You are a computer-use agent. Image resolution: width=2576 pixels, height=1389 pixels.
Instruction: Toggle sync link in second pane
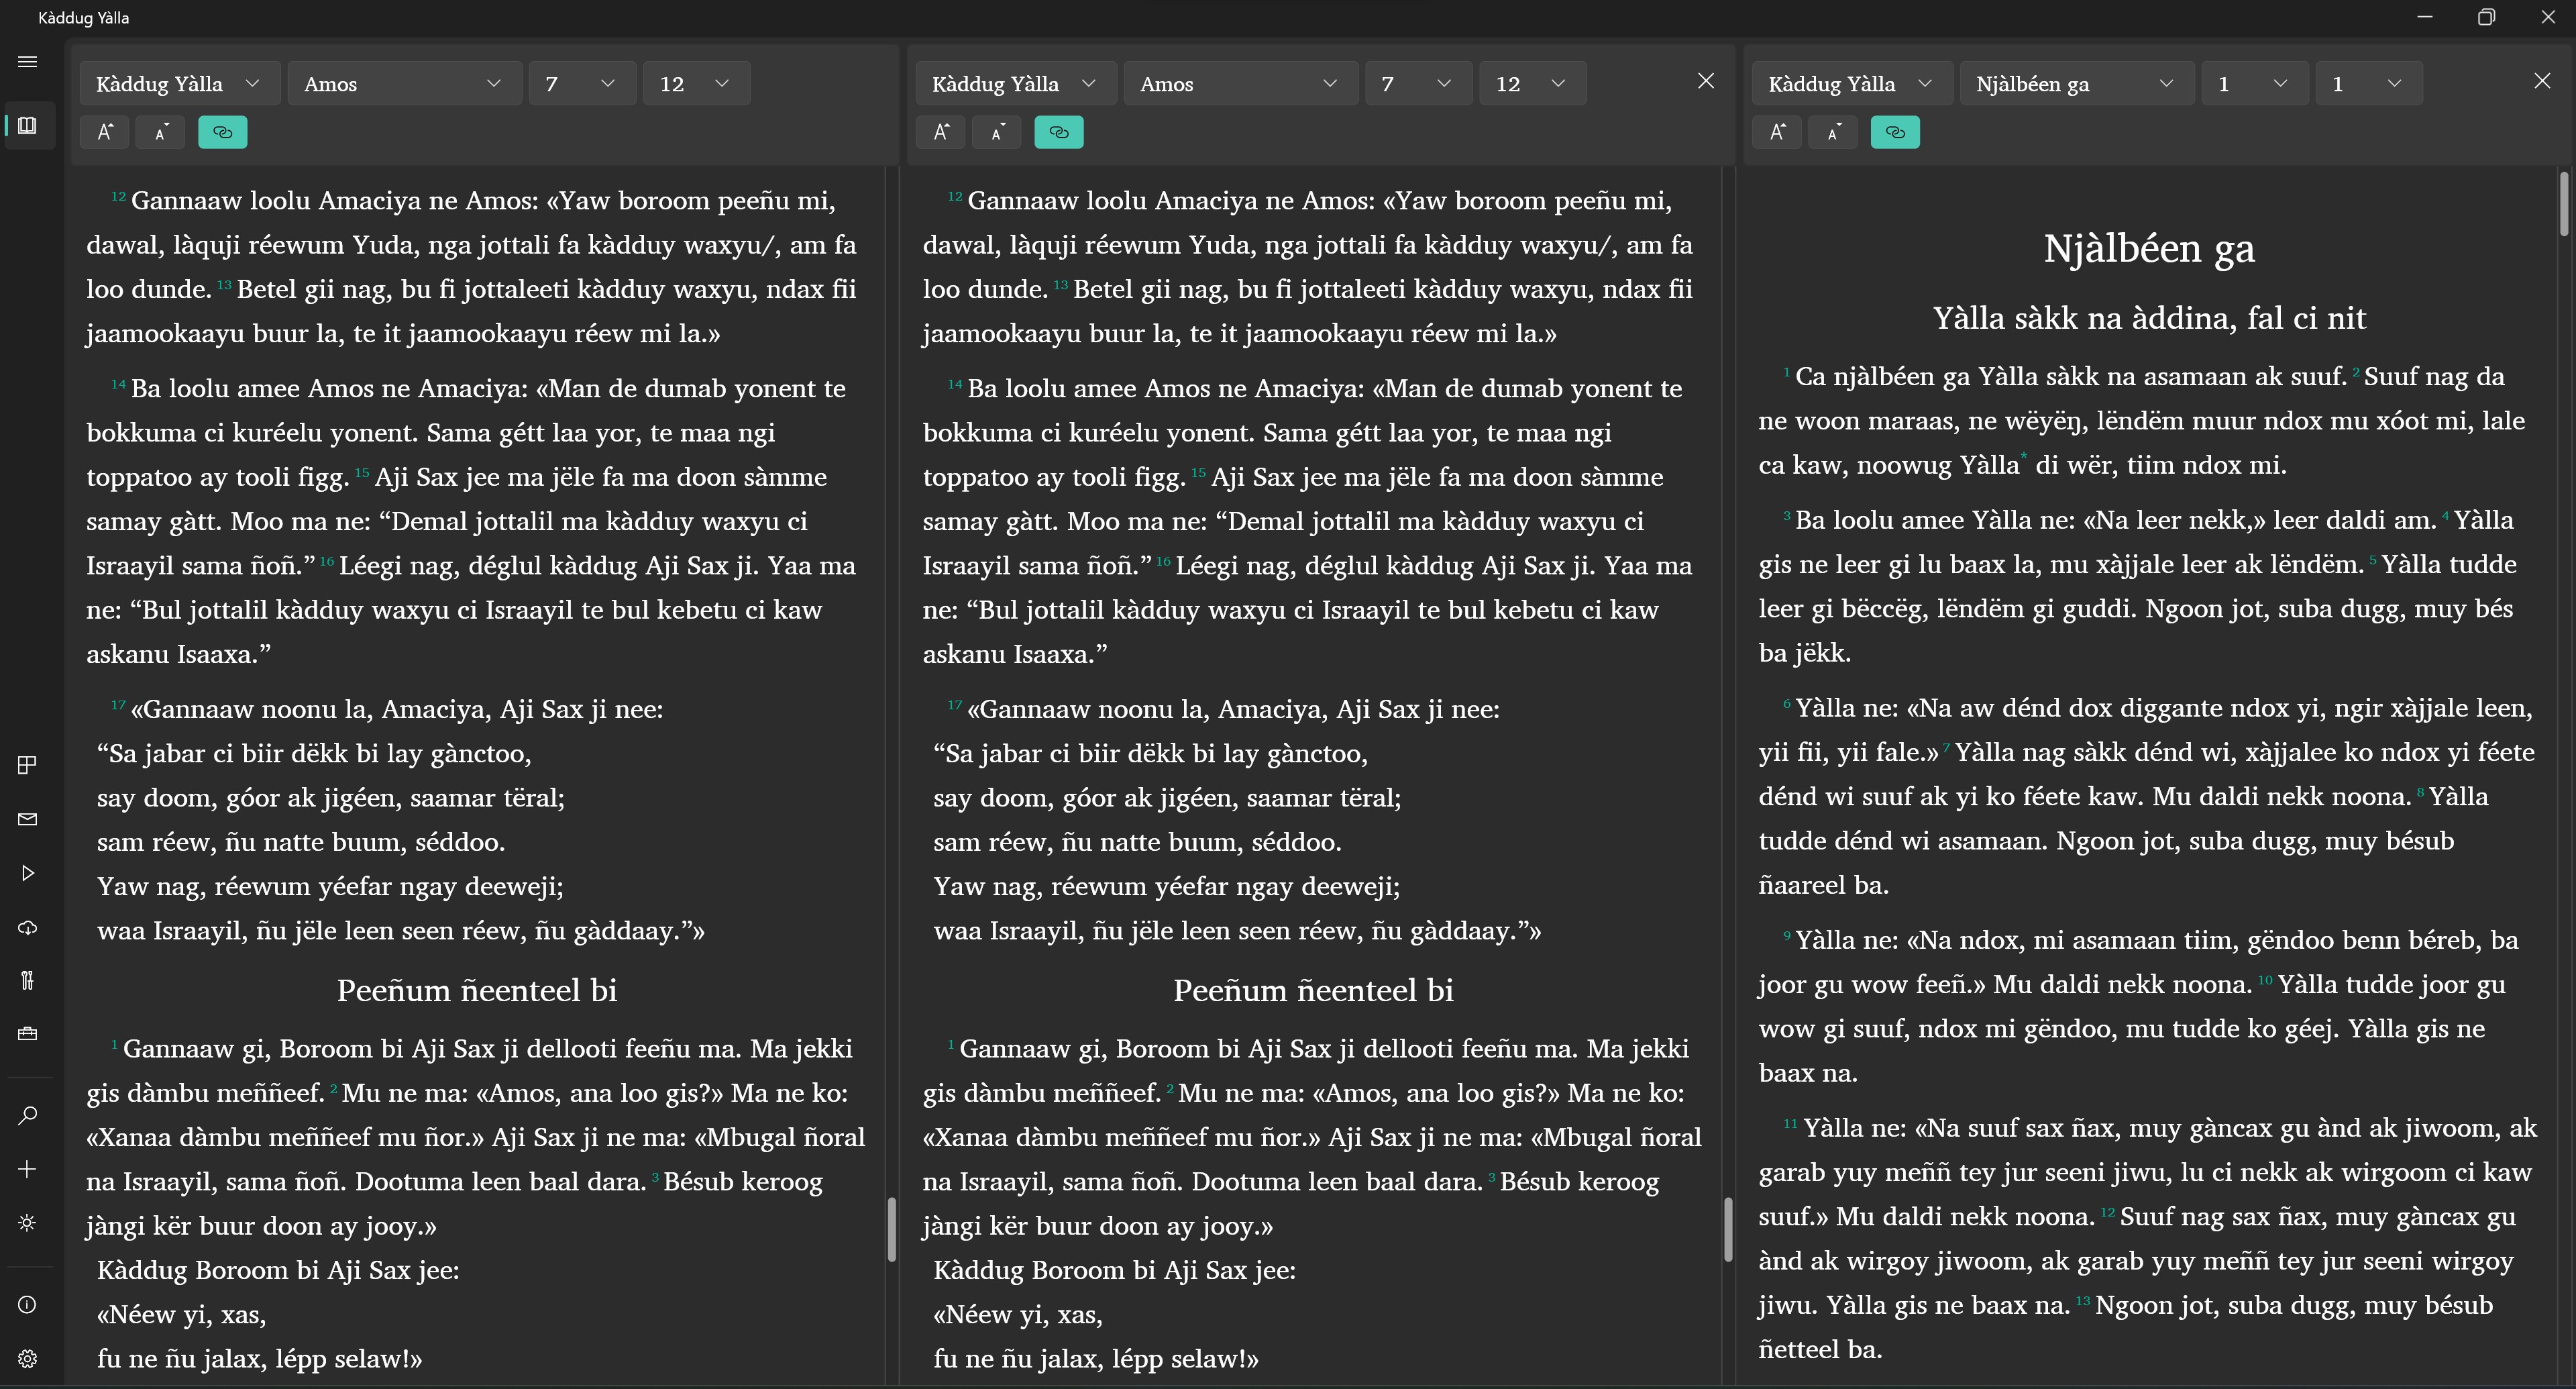pos(1058,132)
